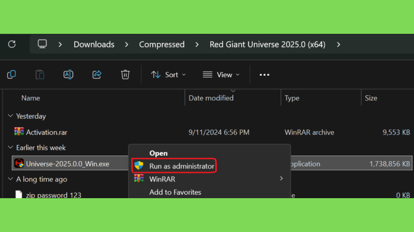
Task: Go to the Downloads breadcrumb
Action: tap(94, 44)
